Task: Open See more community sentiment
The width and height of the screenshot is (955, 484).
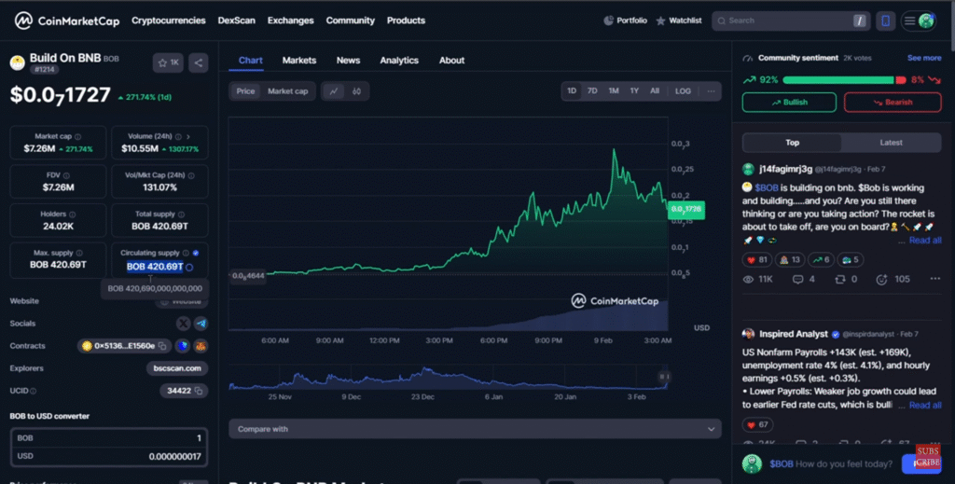Action: tap(924, 58)
